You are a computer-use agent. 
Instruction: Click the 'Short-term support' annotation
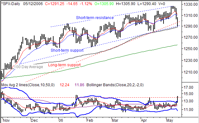click(x=67, y=50)
